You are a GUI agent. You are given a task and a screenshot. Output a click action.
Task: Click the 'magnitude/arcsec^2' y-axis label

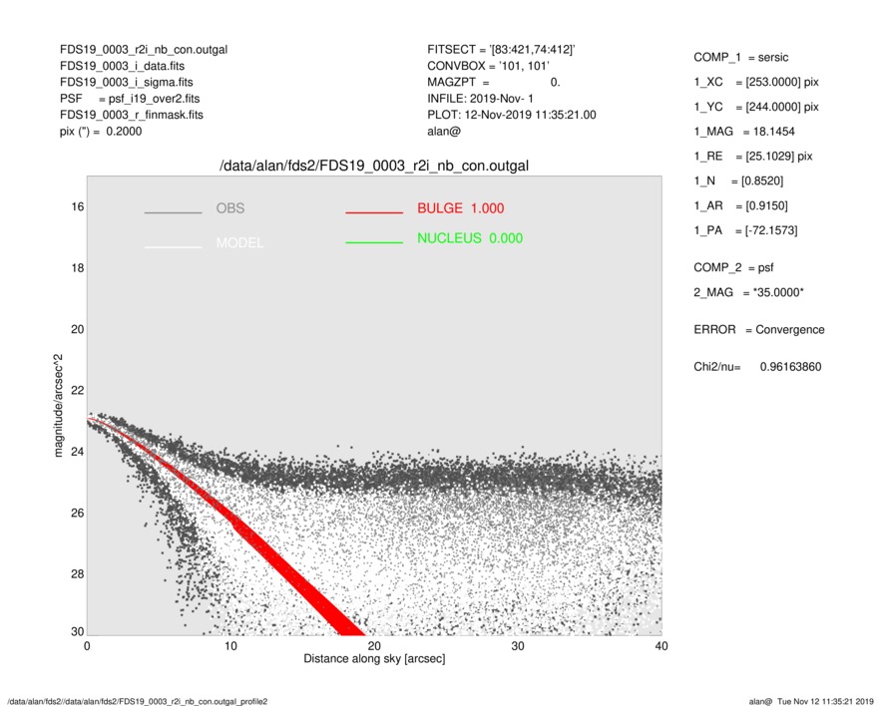[x=58, y=406]
